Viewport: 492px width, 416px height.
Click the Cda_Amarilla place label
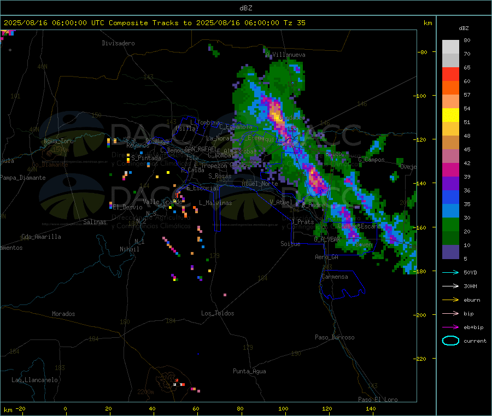(41, 237)
